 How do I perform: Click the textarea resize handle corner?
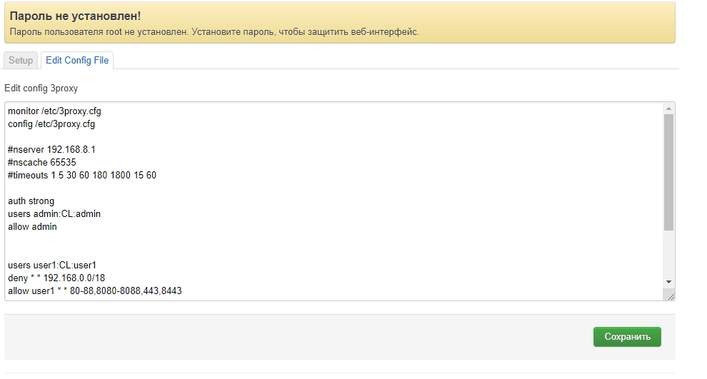669,295
